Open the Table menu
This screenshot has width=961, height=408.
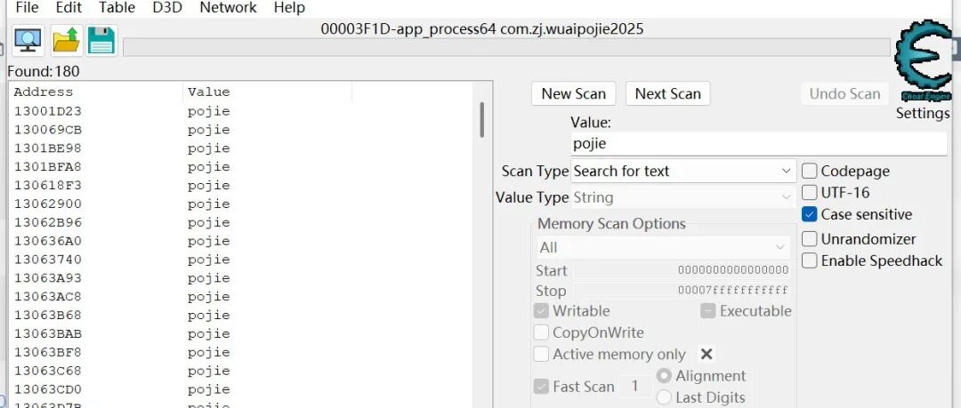click(117, 8)
